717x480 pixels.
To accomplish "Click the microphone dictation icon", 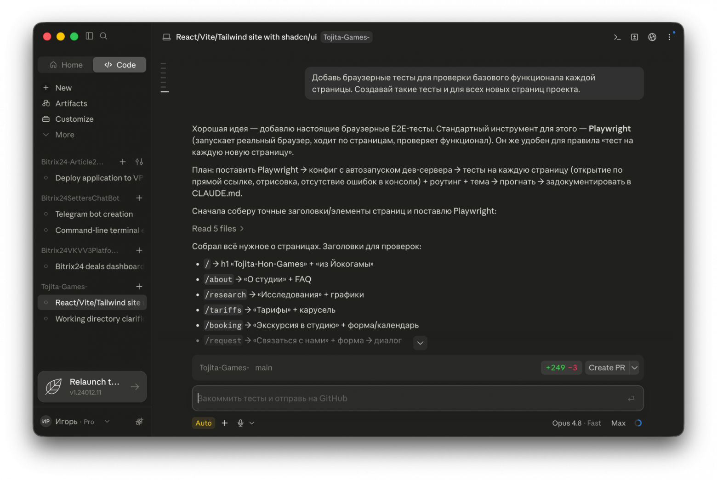I will tap(240, 423).
